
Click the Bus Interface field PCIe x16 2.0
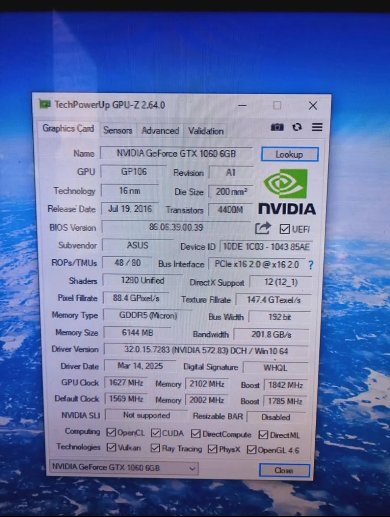click(x=257, y=265)
